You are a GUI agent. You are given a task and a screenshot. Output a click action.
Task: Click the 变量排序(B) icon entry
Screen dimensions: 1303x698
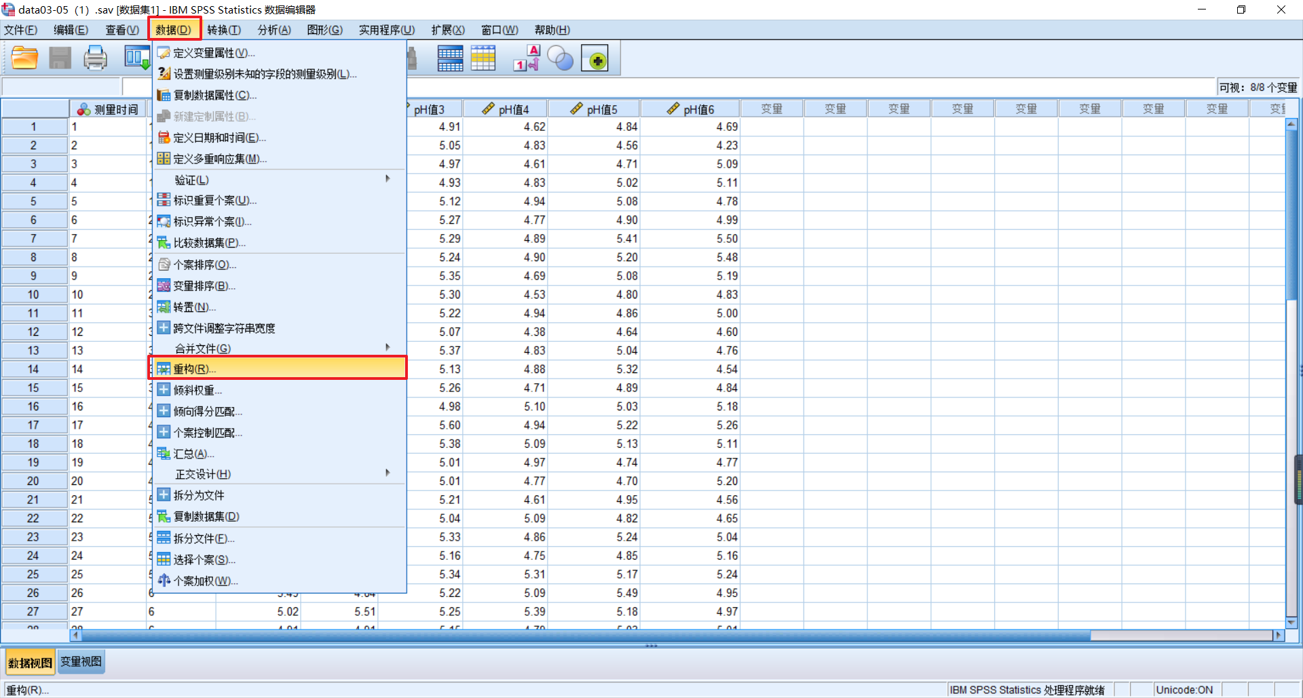[x=279, y=286]
